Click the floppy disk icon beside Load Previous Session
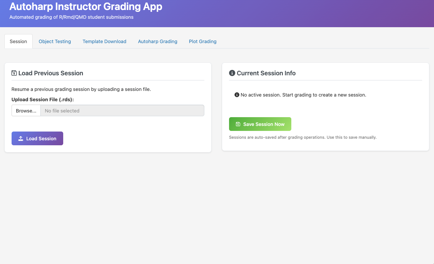The width and height of the screenshot is (434, 264). 14,73
